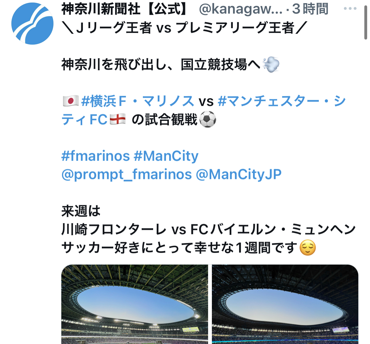Image resolution: width=370 pixels, height=344 pixels.
Task: Click the England flag emoji
Action: (118, 119)
